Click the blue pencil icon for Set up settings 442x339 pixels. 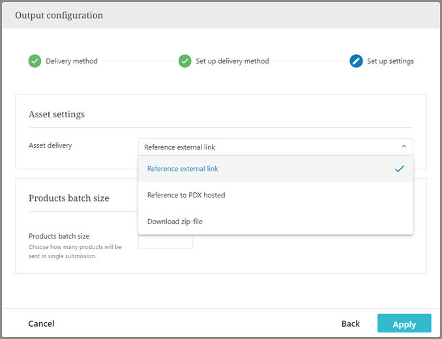[356, 61]
